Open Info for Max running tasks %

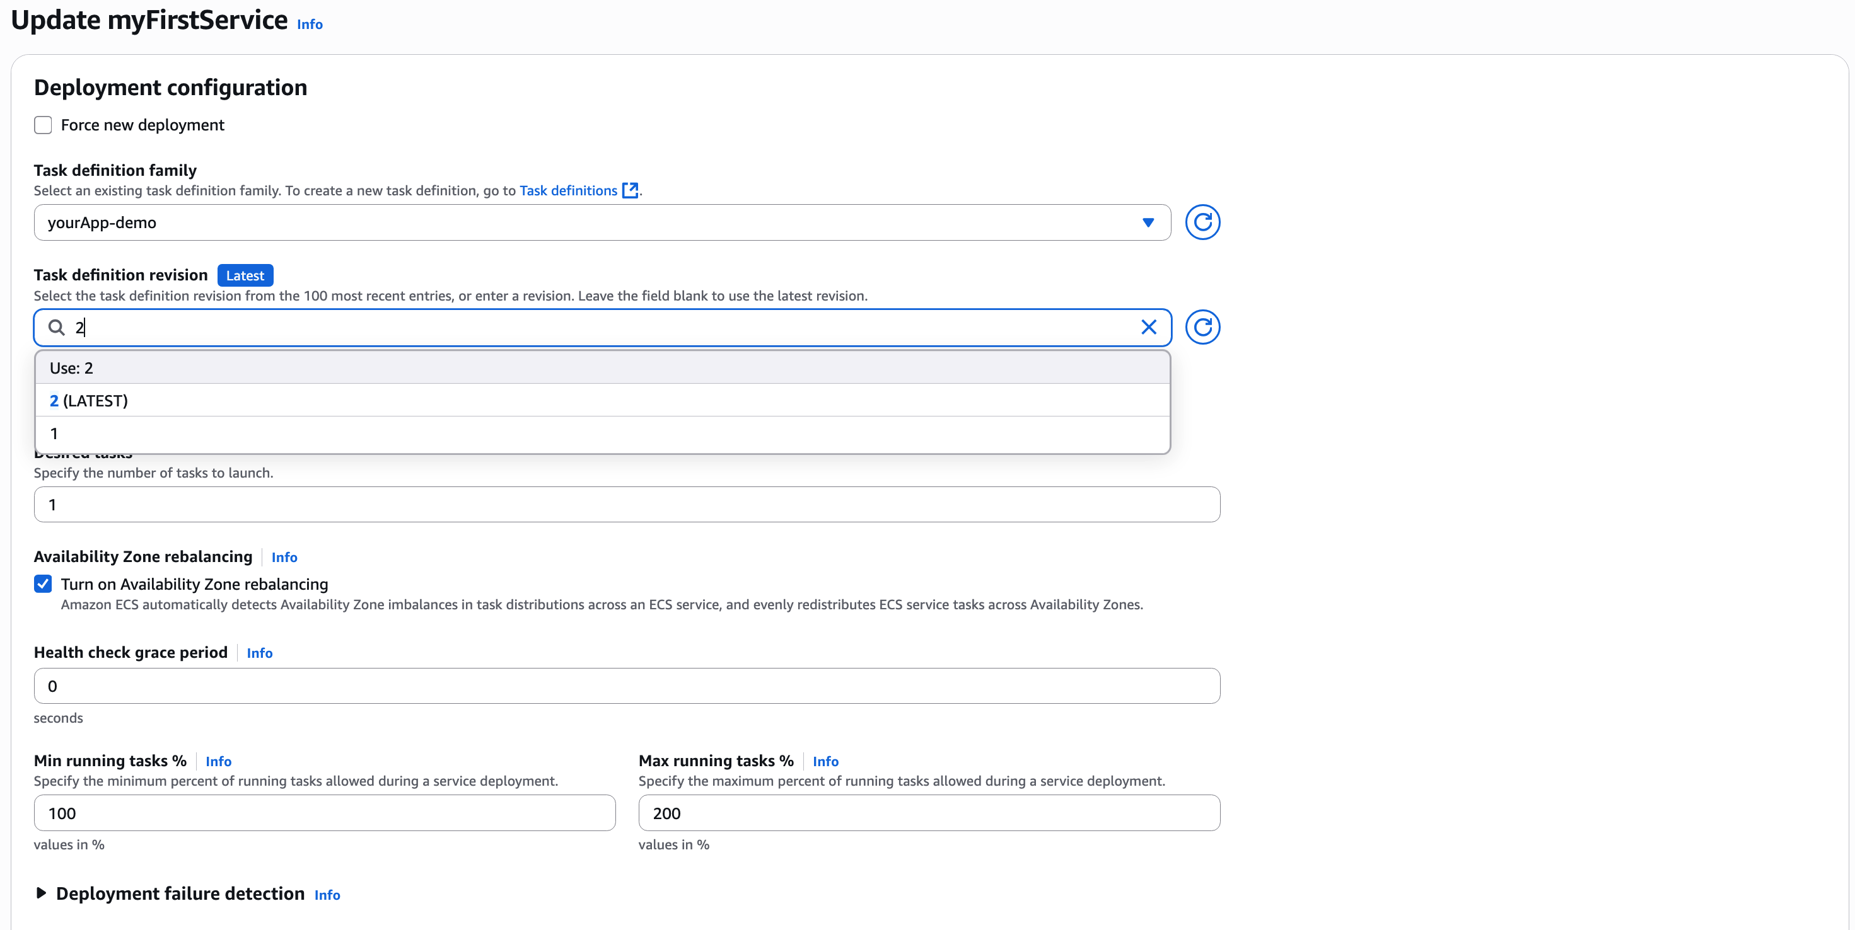coord(825,762)
